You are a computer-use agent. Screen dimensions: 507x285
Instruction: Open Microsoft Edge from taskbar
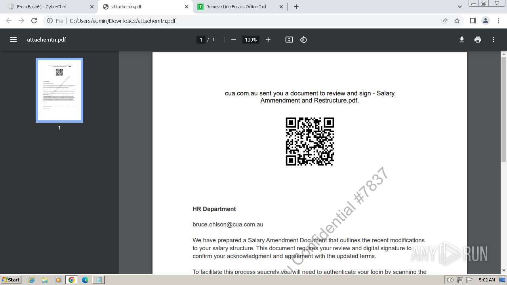point(85,280)
